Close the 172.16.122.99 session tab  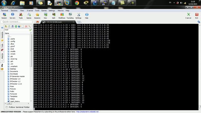tap(73, 22)
